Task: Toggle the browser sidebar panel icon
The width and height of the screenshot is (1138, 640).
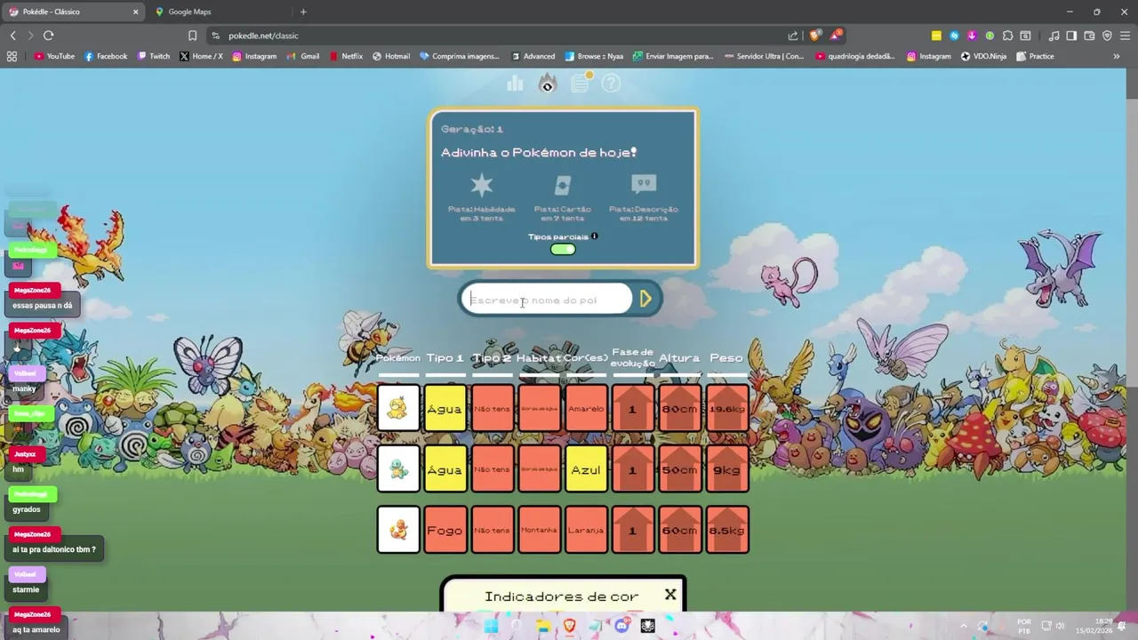Action: [1071, 36]
